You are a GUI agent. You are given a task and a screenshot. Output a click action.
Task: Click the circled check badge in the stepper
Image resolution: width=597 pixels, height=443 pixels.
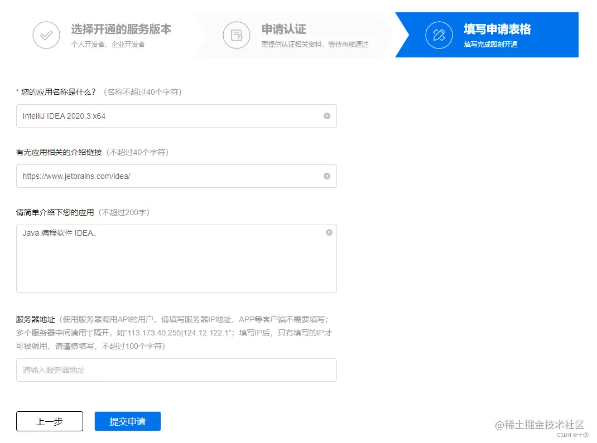tap(46, 35)
